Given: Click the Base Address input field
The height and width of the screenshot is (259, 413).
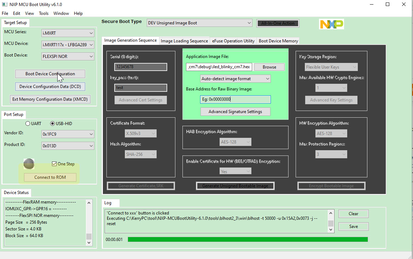Looking at the screenshot, I should tap(235, 99).
